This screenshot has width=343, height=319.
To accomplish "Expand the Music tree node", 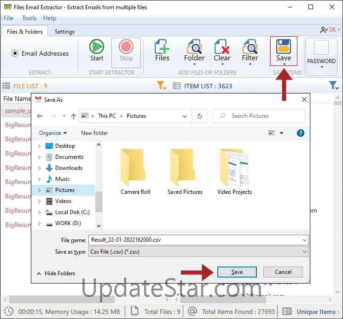I will click(x=40, y=179).
